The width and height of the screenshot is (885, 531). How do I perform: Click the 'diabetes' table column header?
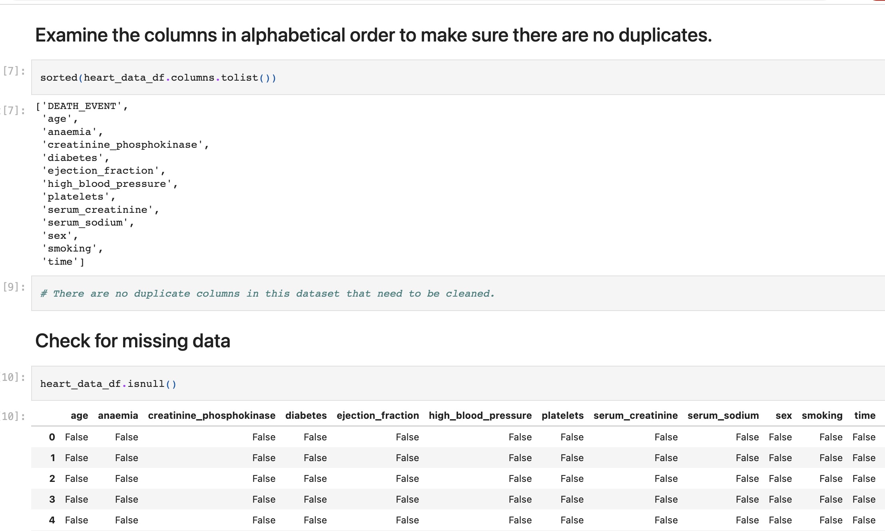(x=306, y=416)
